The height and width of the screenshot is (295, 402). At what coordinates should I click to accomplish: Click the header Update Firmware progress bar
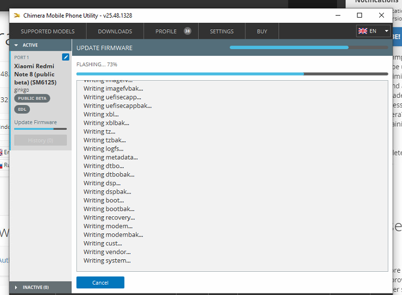pyautogui.click(x=309, y=47)
